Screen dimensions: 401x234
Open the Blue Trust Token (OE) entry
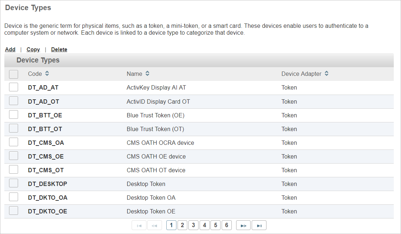tap(155, 115)
